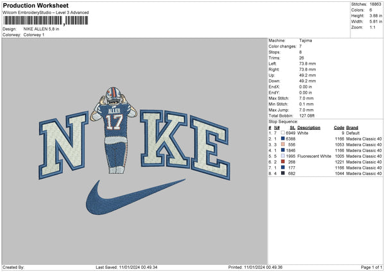Screen dimensions: 385x272
Task: Click the EndY value '0.00 in'
Action: (x=305, y=92)
